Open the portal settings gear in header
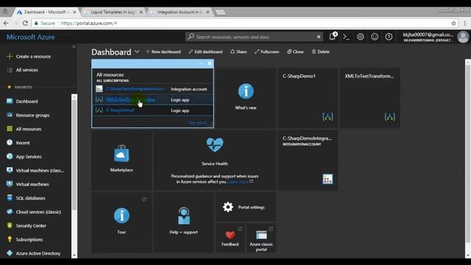This screenshot has width=471, height=265. click(x=361, y=37)
